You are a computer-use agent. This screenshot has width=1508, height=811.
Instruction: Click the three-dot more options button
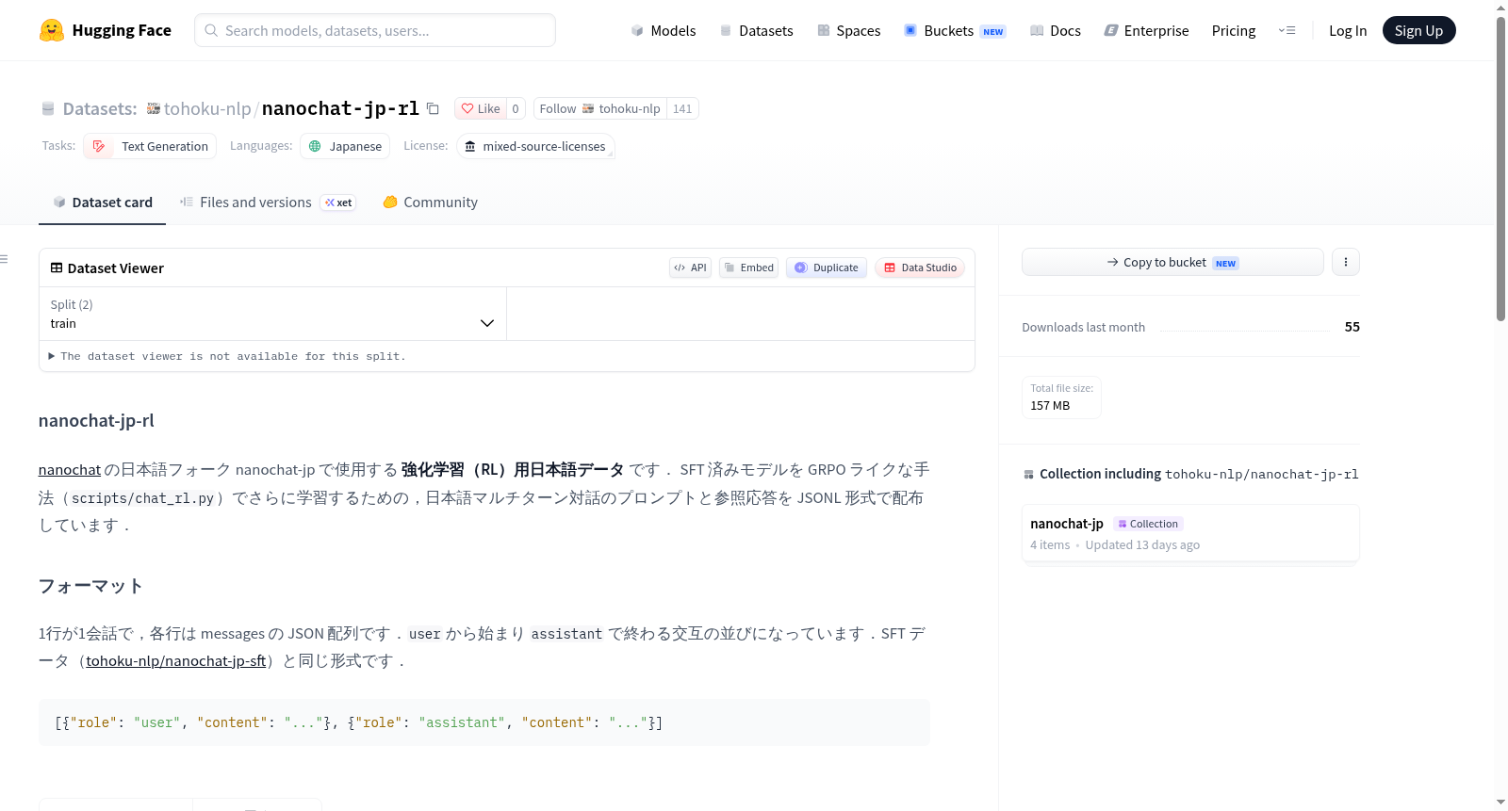[x=1346, y=262]
